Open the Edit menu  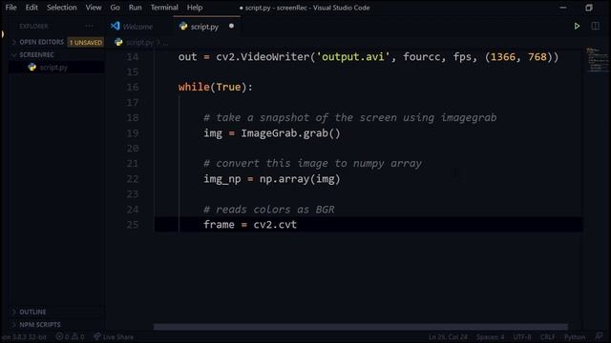32,8
